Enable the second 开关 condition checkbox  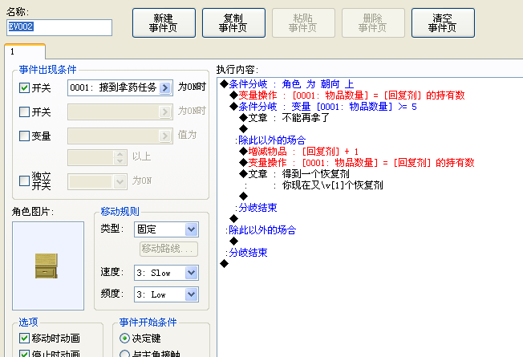[24, 112]
